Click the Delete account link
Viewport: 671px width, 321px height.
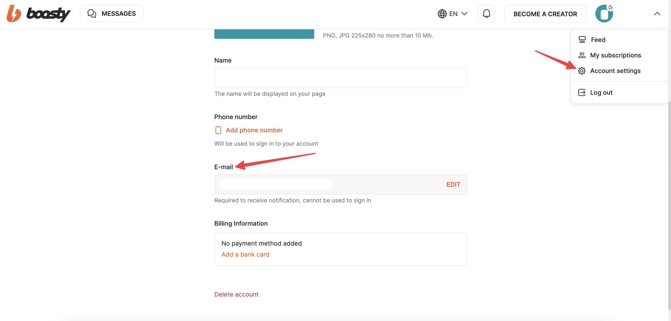coord(236,294)
